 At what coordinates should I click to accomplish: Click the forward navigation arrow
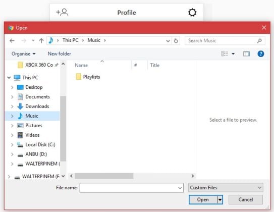tap(24, 41)
